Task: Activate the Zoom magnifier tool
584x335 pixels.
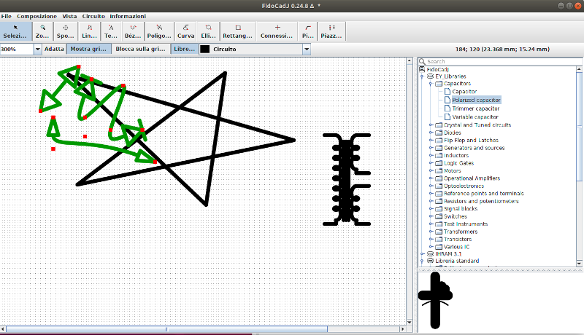Action: tap(43, 31)
